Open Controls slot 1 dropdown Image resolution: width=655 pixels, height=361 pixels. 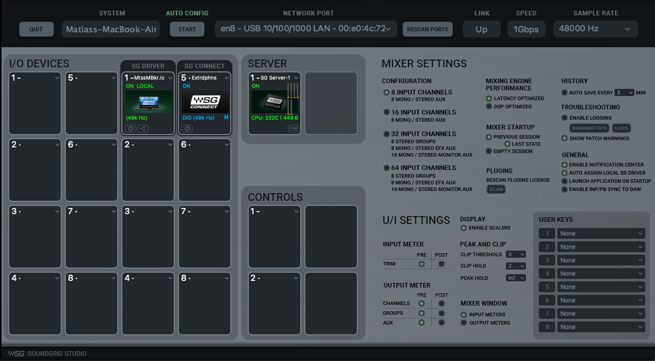[296, 212]
